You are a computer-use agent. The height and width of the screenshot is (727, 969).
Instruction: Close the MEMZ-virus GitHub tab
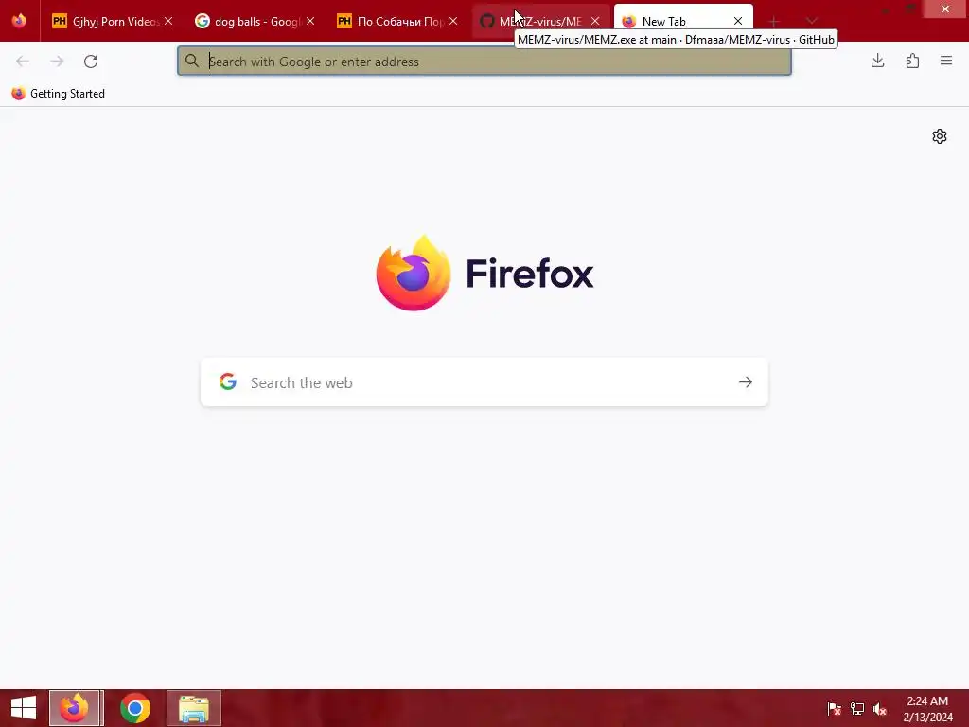[595, 22]
